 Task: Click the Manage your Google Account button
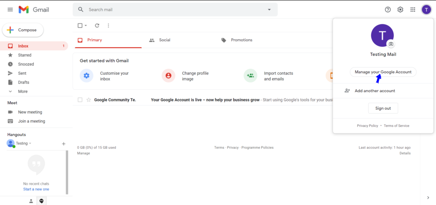pos(383,72)
